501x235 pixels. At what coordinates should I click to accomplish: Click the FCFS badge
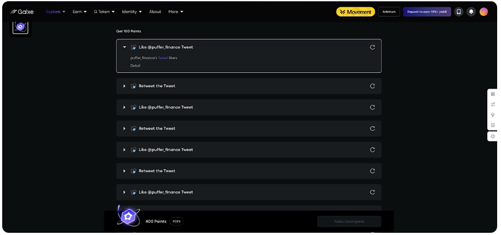click(x=177, y=221)
